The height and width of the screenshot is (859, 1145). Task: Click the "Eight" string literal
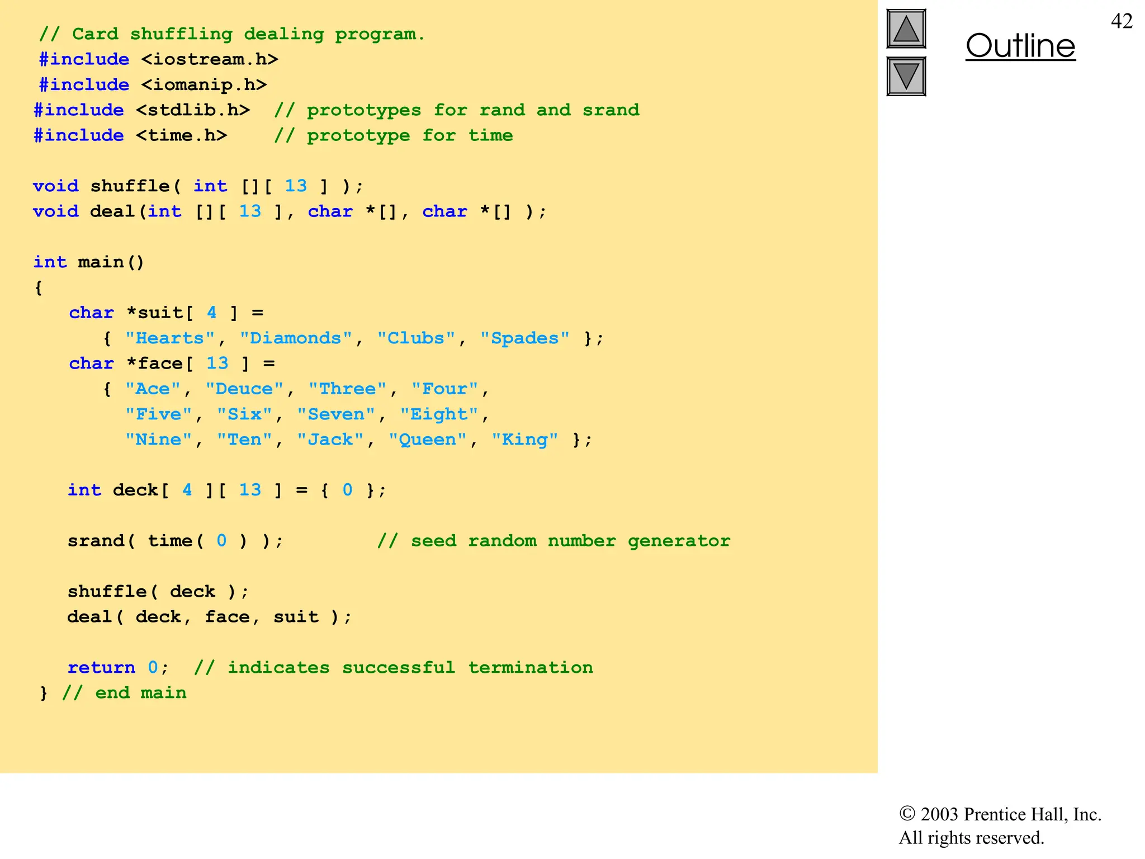click(439, 414)
